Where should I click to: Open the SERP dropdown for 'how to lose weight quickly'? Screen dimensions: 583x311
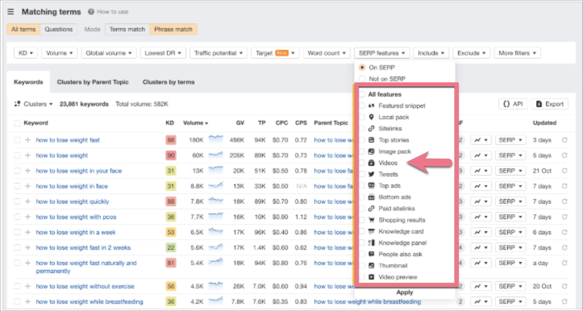pyautogui.click(x=510, y=201)
